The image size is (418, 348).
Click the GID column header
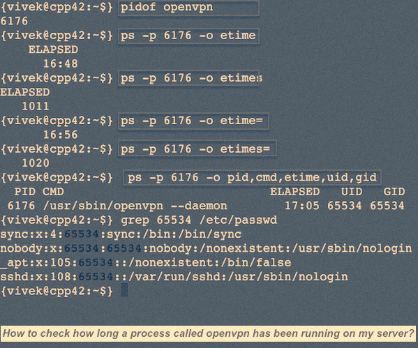coord(394,192)
